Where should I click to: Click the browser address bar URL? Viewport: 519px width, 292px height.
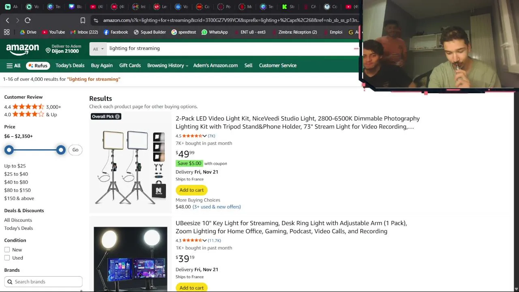(231, 20)
